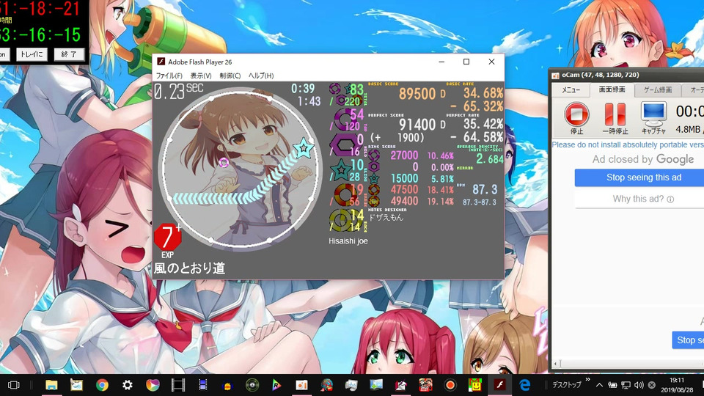Click the oCam red stop recording button

pos(576,114)
